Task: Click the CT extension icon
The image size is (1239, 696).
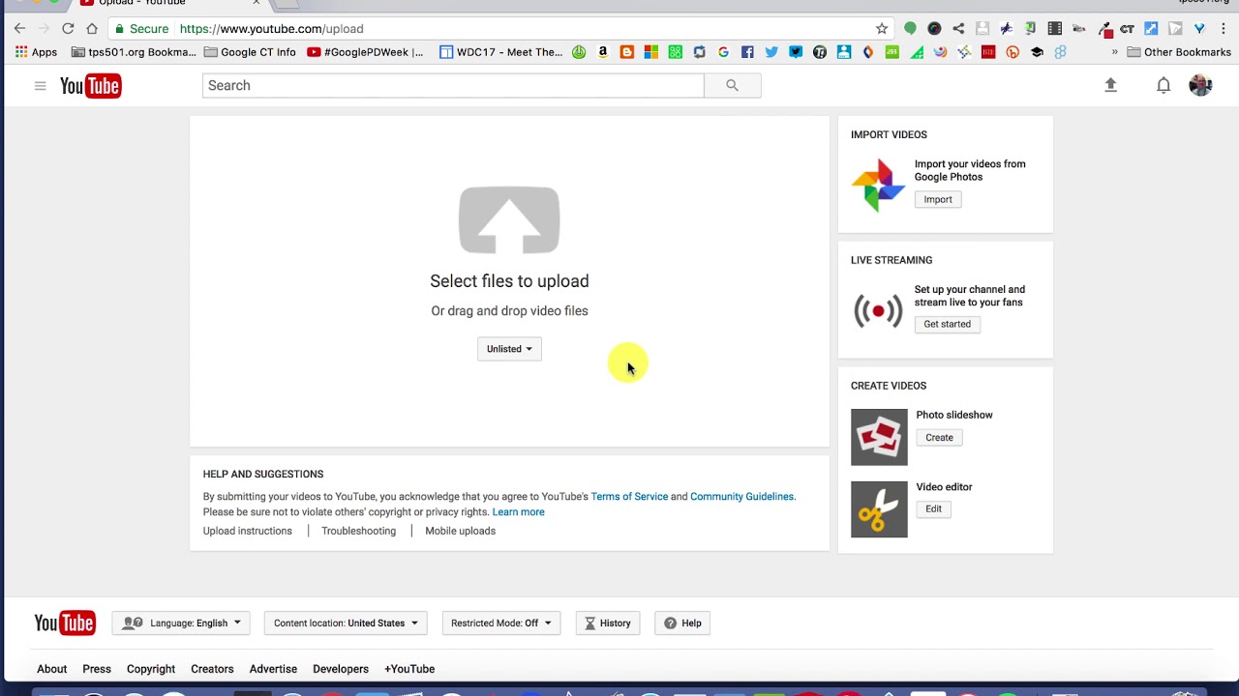Action: [x=1127, y=28]
